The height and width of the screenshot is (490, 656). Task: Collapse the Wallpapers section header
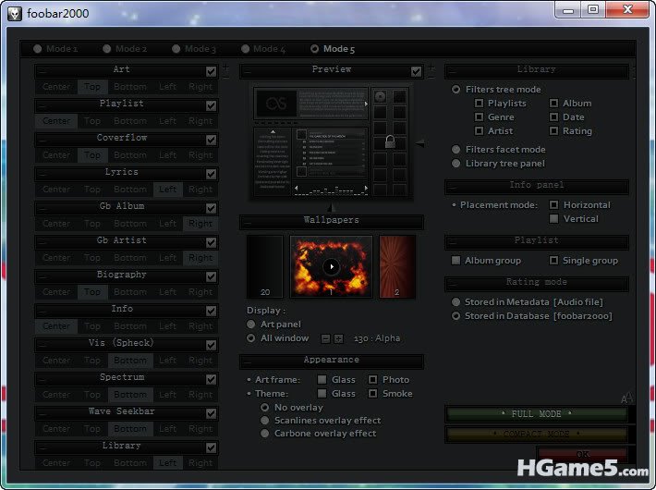247,221
